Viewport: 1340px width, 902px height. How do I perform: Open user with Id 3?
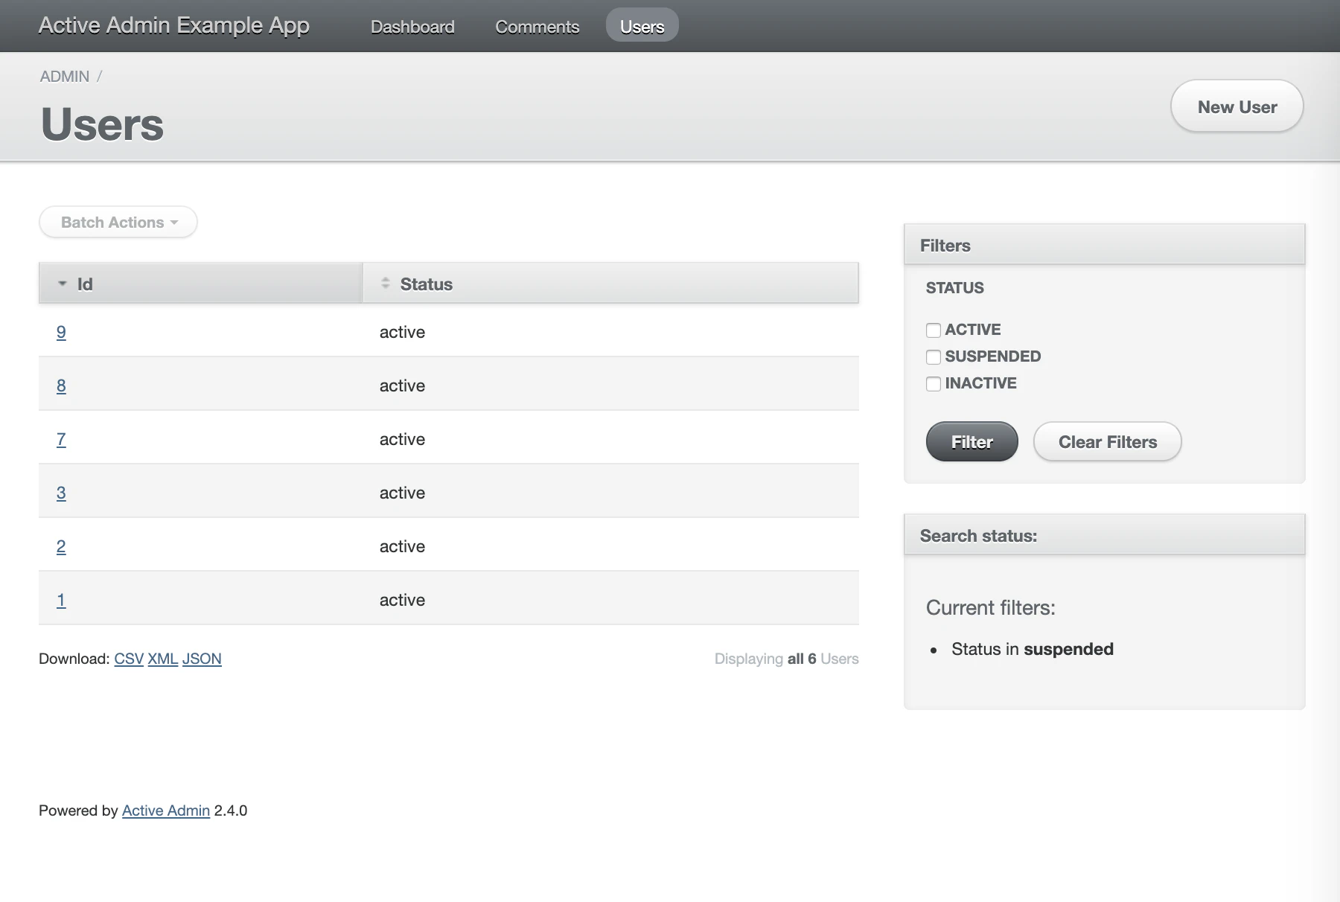pos(61,493)
